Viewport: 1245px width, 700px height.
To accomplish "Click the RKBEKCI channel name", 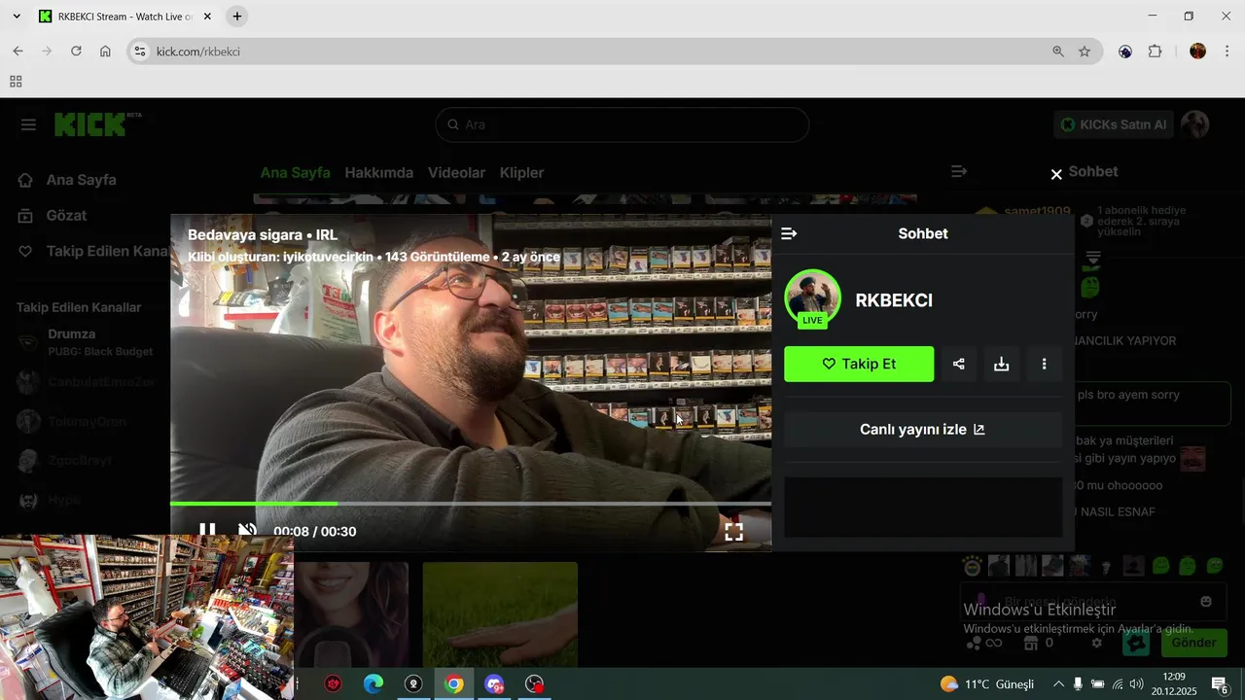I will click(x=894, y=300).
